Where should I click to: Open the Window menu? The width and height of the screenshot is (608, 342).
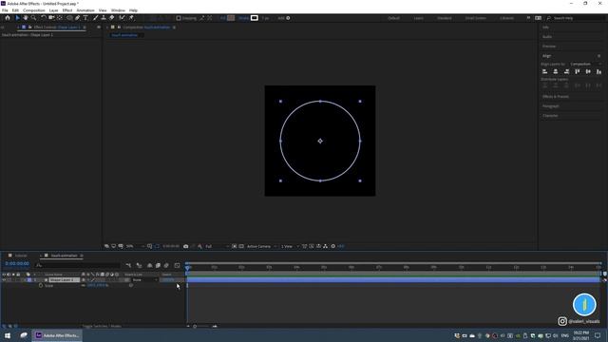click(x=118, y=10)
